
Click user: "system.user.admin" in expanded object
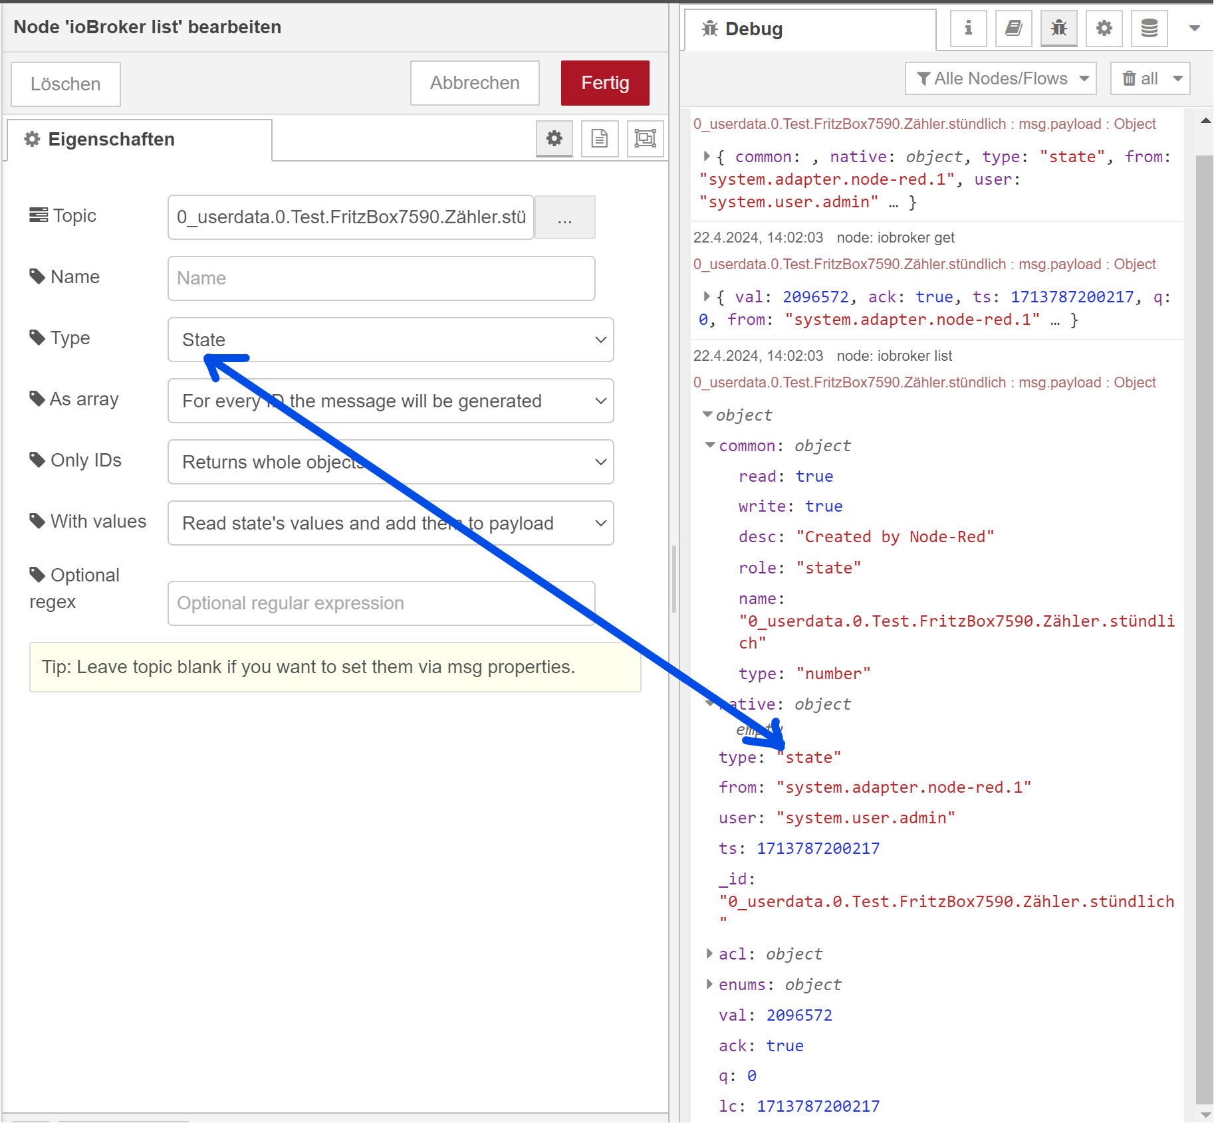[837, 818]
